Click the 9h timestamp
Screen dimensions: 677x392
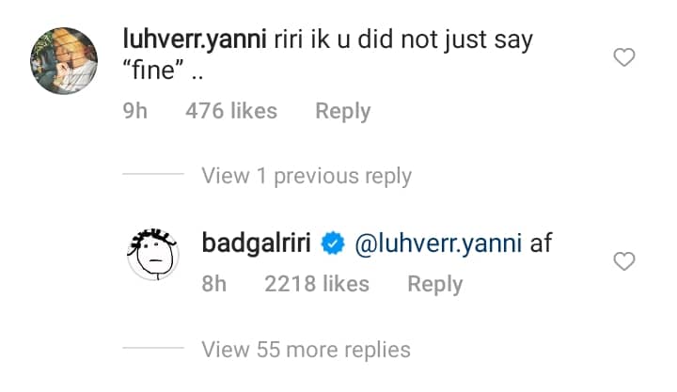tap(137, 111)
